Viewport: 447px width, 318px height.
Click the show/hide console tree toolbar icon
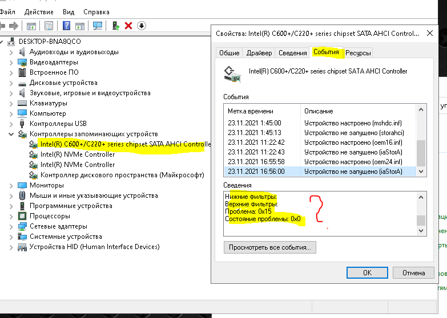pyautogui.click(x=31, y=26)
